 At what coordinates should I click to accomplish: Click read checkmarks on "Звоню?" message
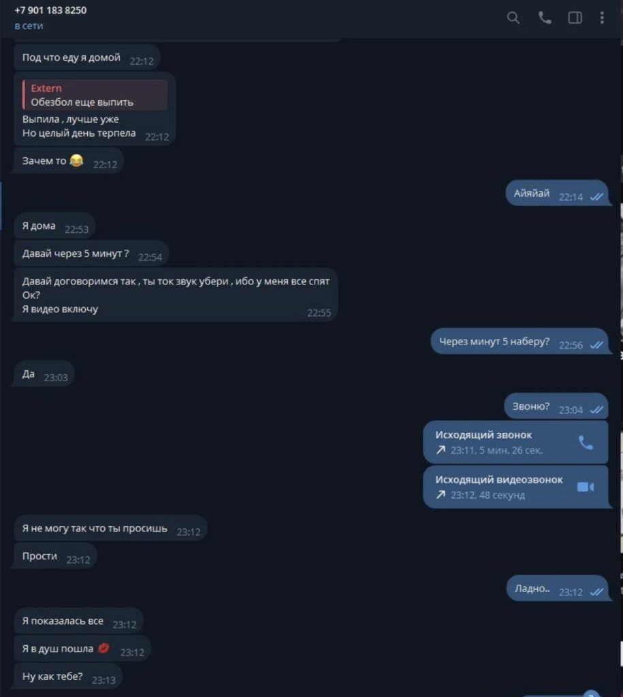pyautogui.click(x=596, y=410)
